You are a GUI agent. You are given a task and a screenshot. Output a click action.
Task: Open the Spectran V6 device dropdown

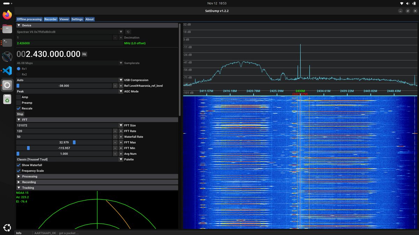70,32
